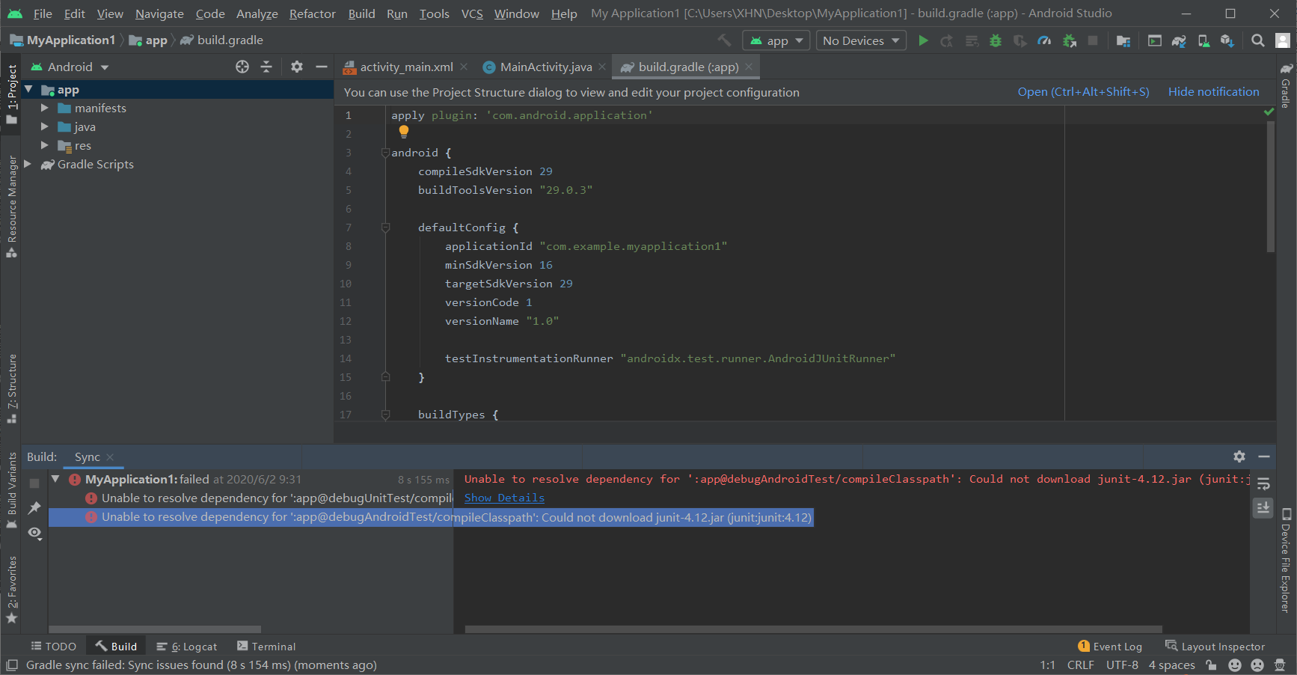This screenshot has width=1297, height=675.
Task: Fold the defaultConfig block on line 7
Action: point(385,227)
